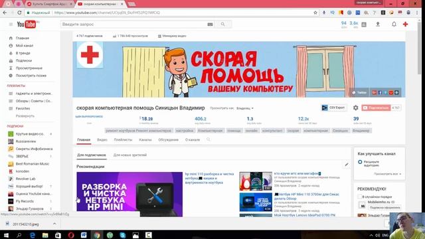Click the Twitter link on banner
The width and height of the screenshot is (425, 239).
coord(360,93)
